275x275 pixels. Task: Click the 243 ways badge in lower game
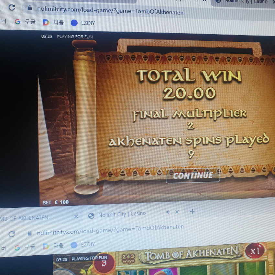pos(128,259)
